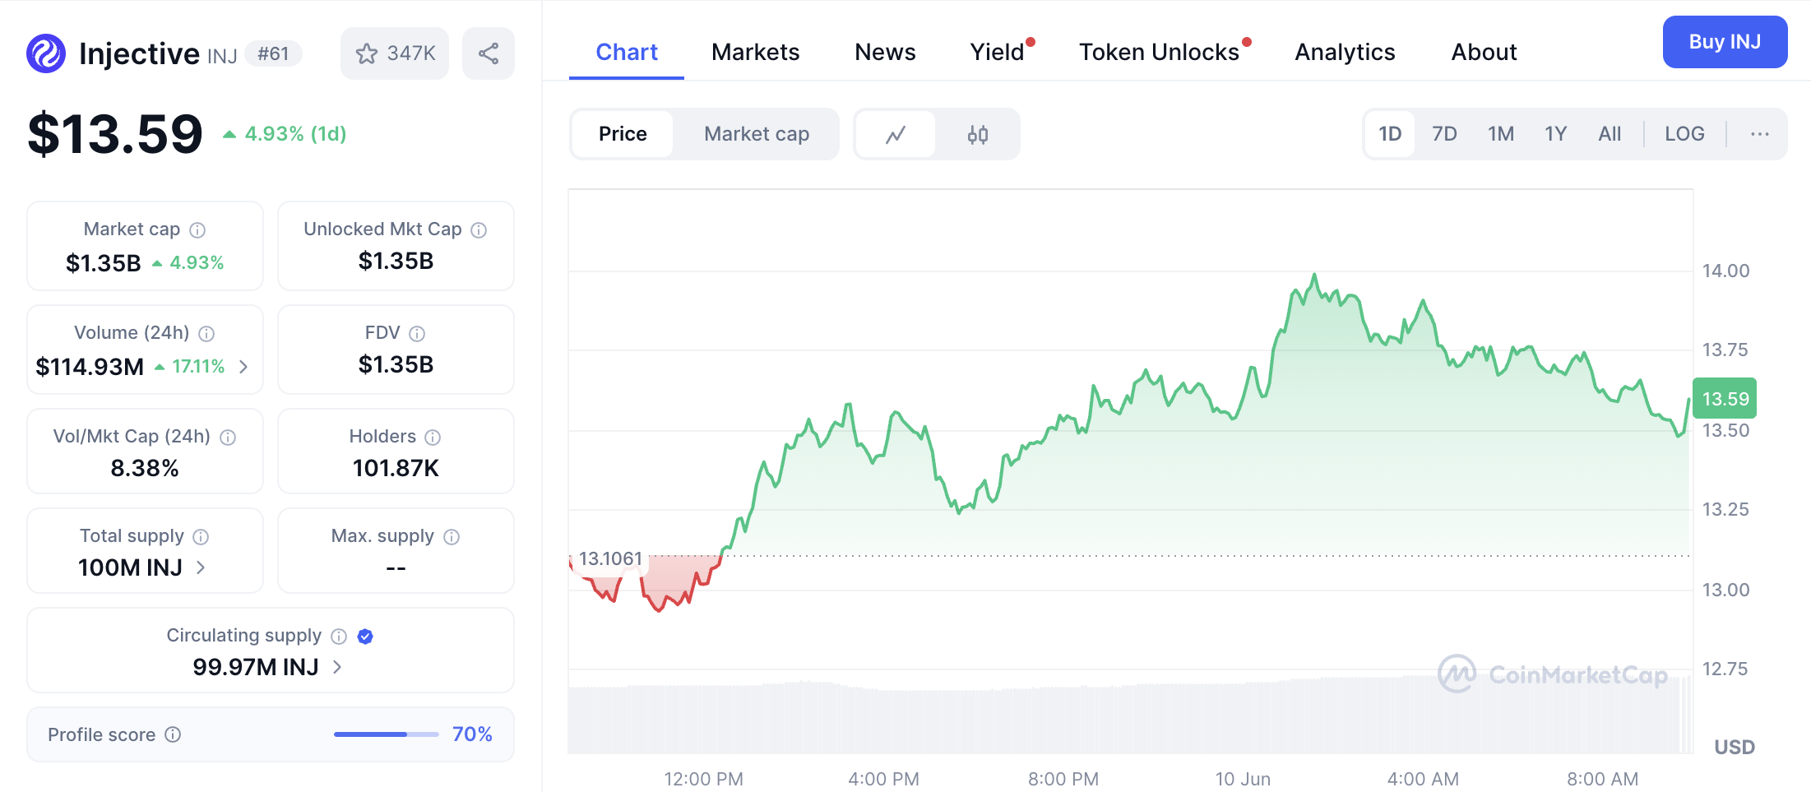Open the Markets tab

[755, 52]
